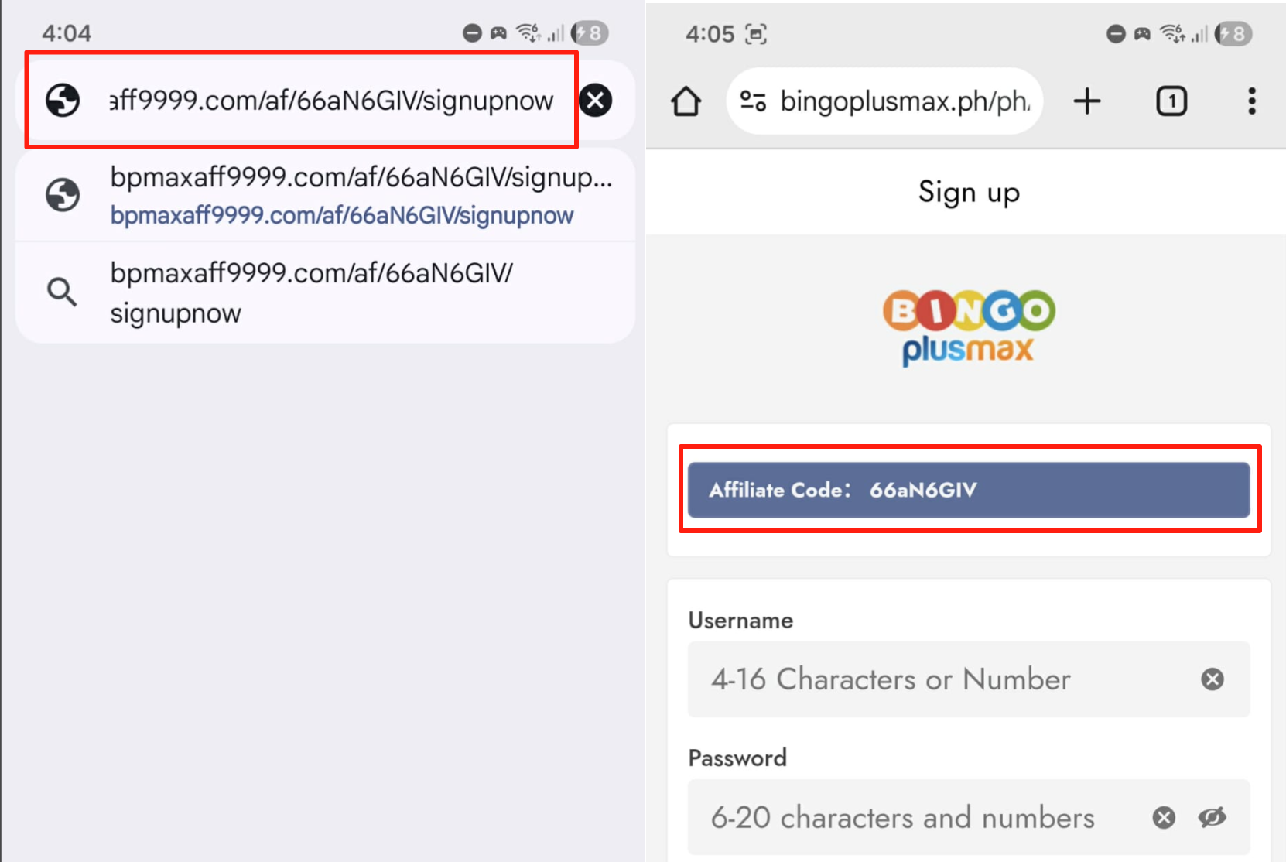1286x862 pixels.
Task: Select the search suggestion with magnifier icon
Action: coord(310,292)
